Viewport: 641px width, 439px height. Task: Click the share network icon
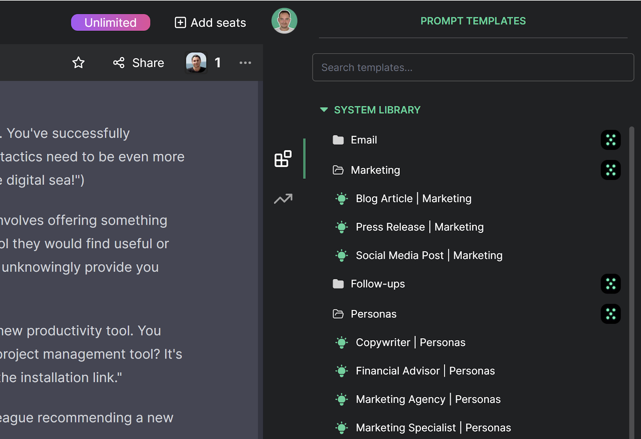pos(119,63)
